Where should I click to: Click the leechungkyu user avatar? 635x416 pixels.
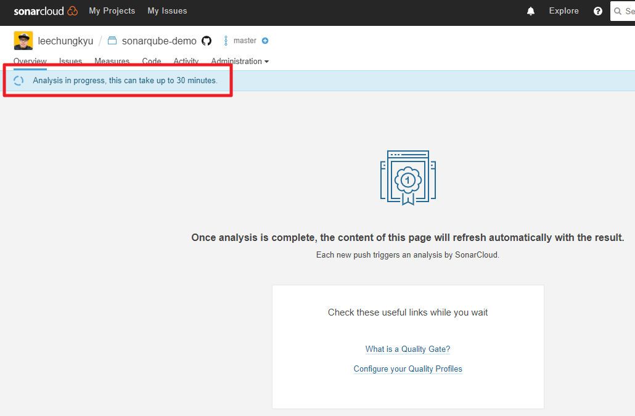coord(23,41)
